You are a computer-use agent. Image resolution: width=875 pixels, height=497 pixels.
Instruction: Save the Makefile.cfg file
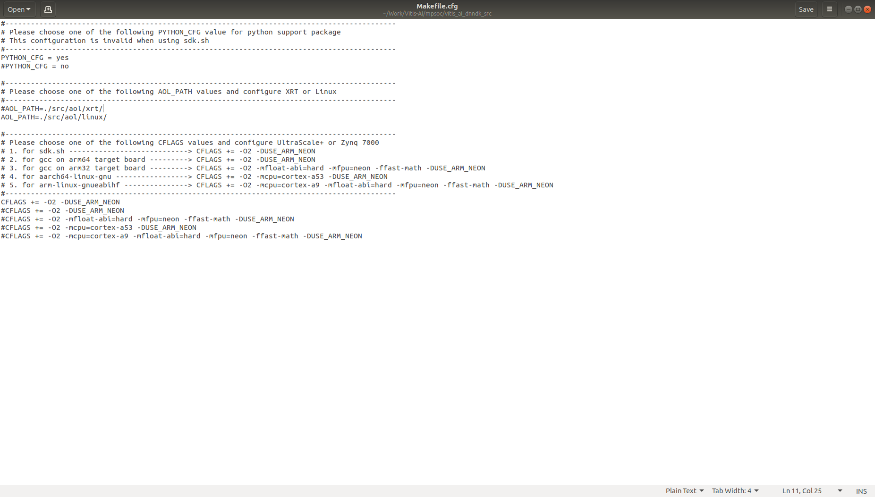pyautogui.click(x=806, y=9)
